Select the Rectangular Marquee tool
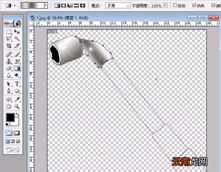Screen dimensions: 221x172 click(x=9, y=32)
